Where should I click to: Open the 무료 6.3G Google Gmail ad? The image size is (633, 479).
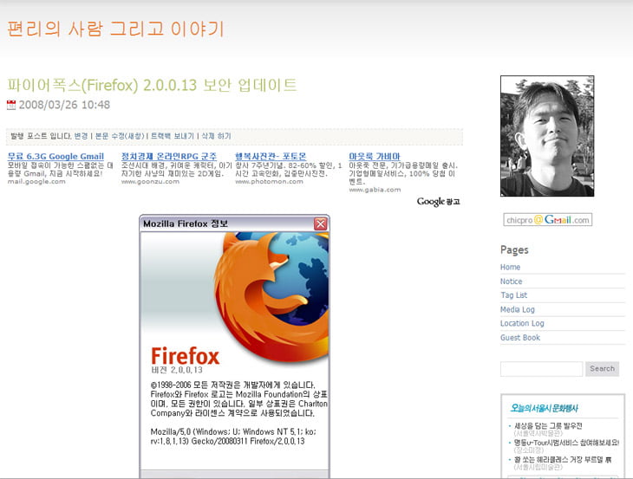coord(55,157)
